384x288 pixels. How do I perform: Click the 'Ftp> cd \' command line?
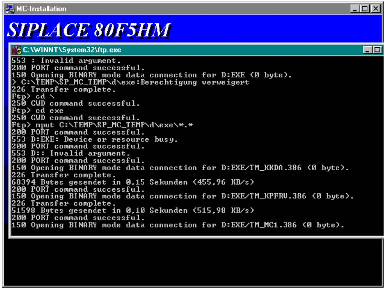[x=33, y=96]
